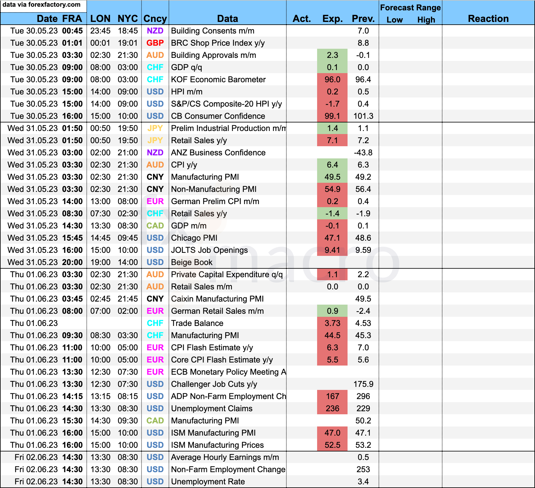Click the 'Forecast Range' header
Screen dimensions: 535x488
click(411, 8)
